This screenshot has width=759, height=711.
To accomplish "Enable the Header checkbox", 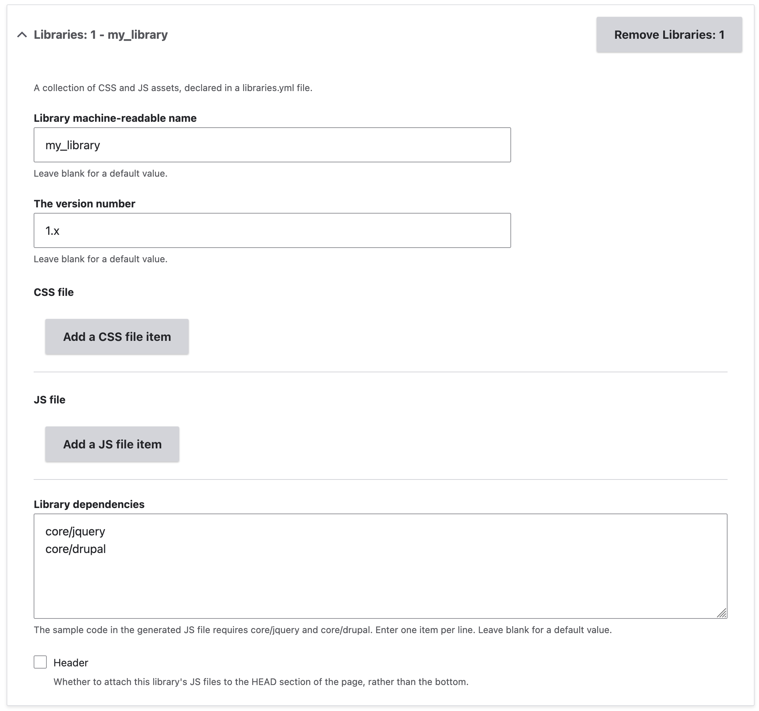I will 40,662.
